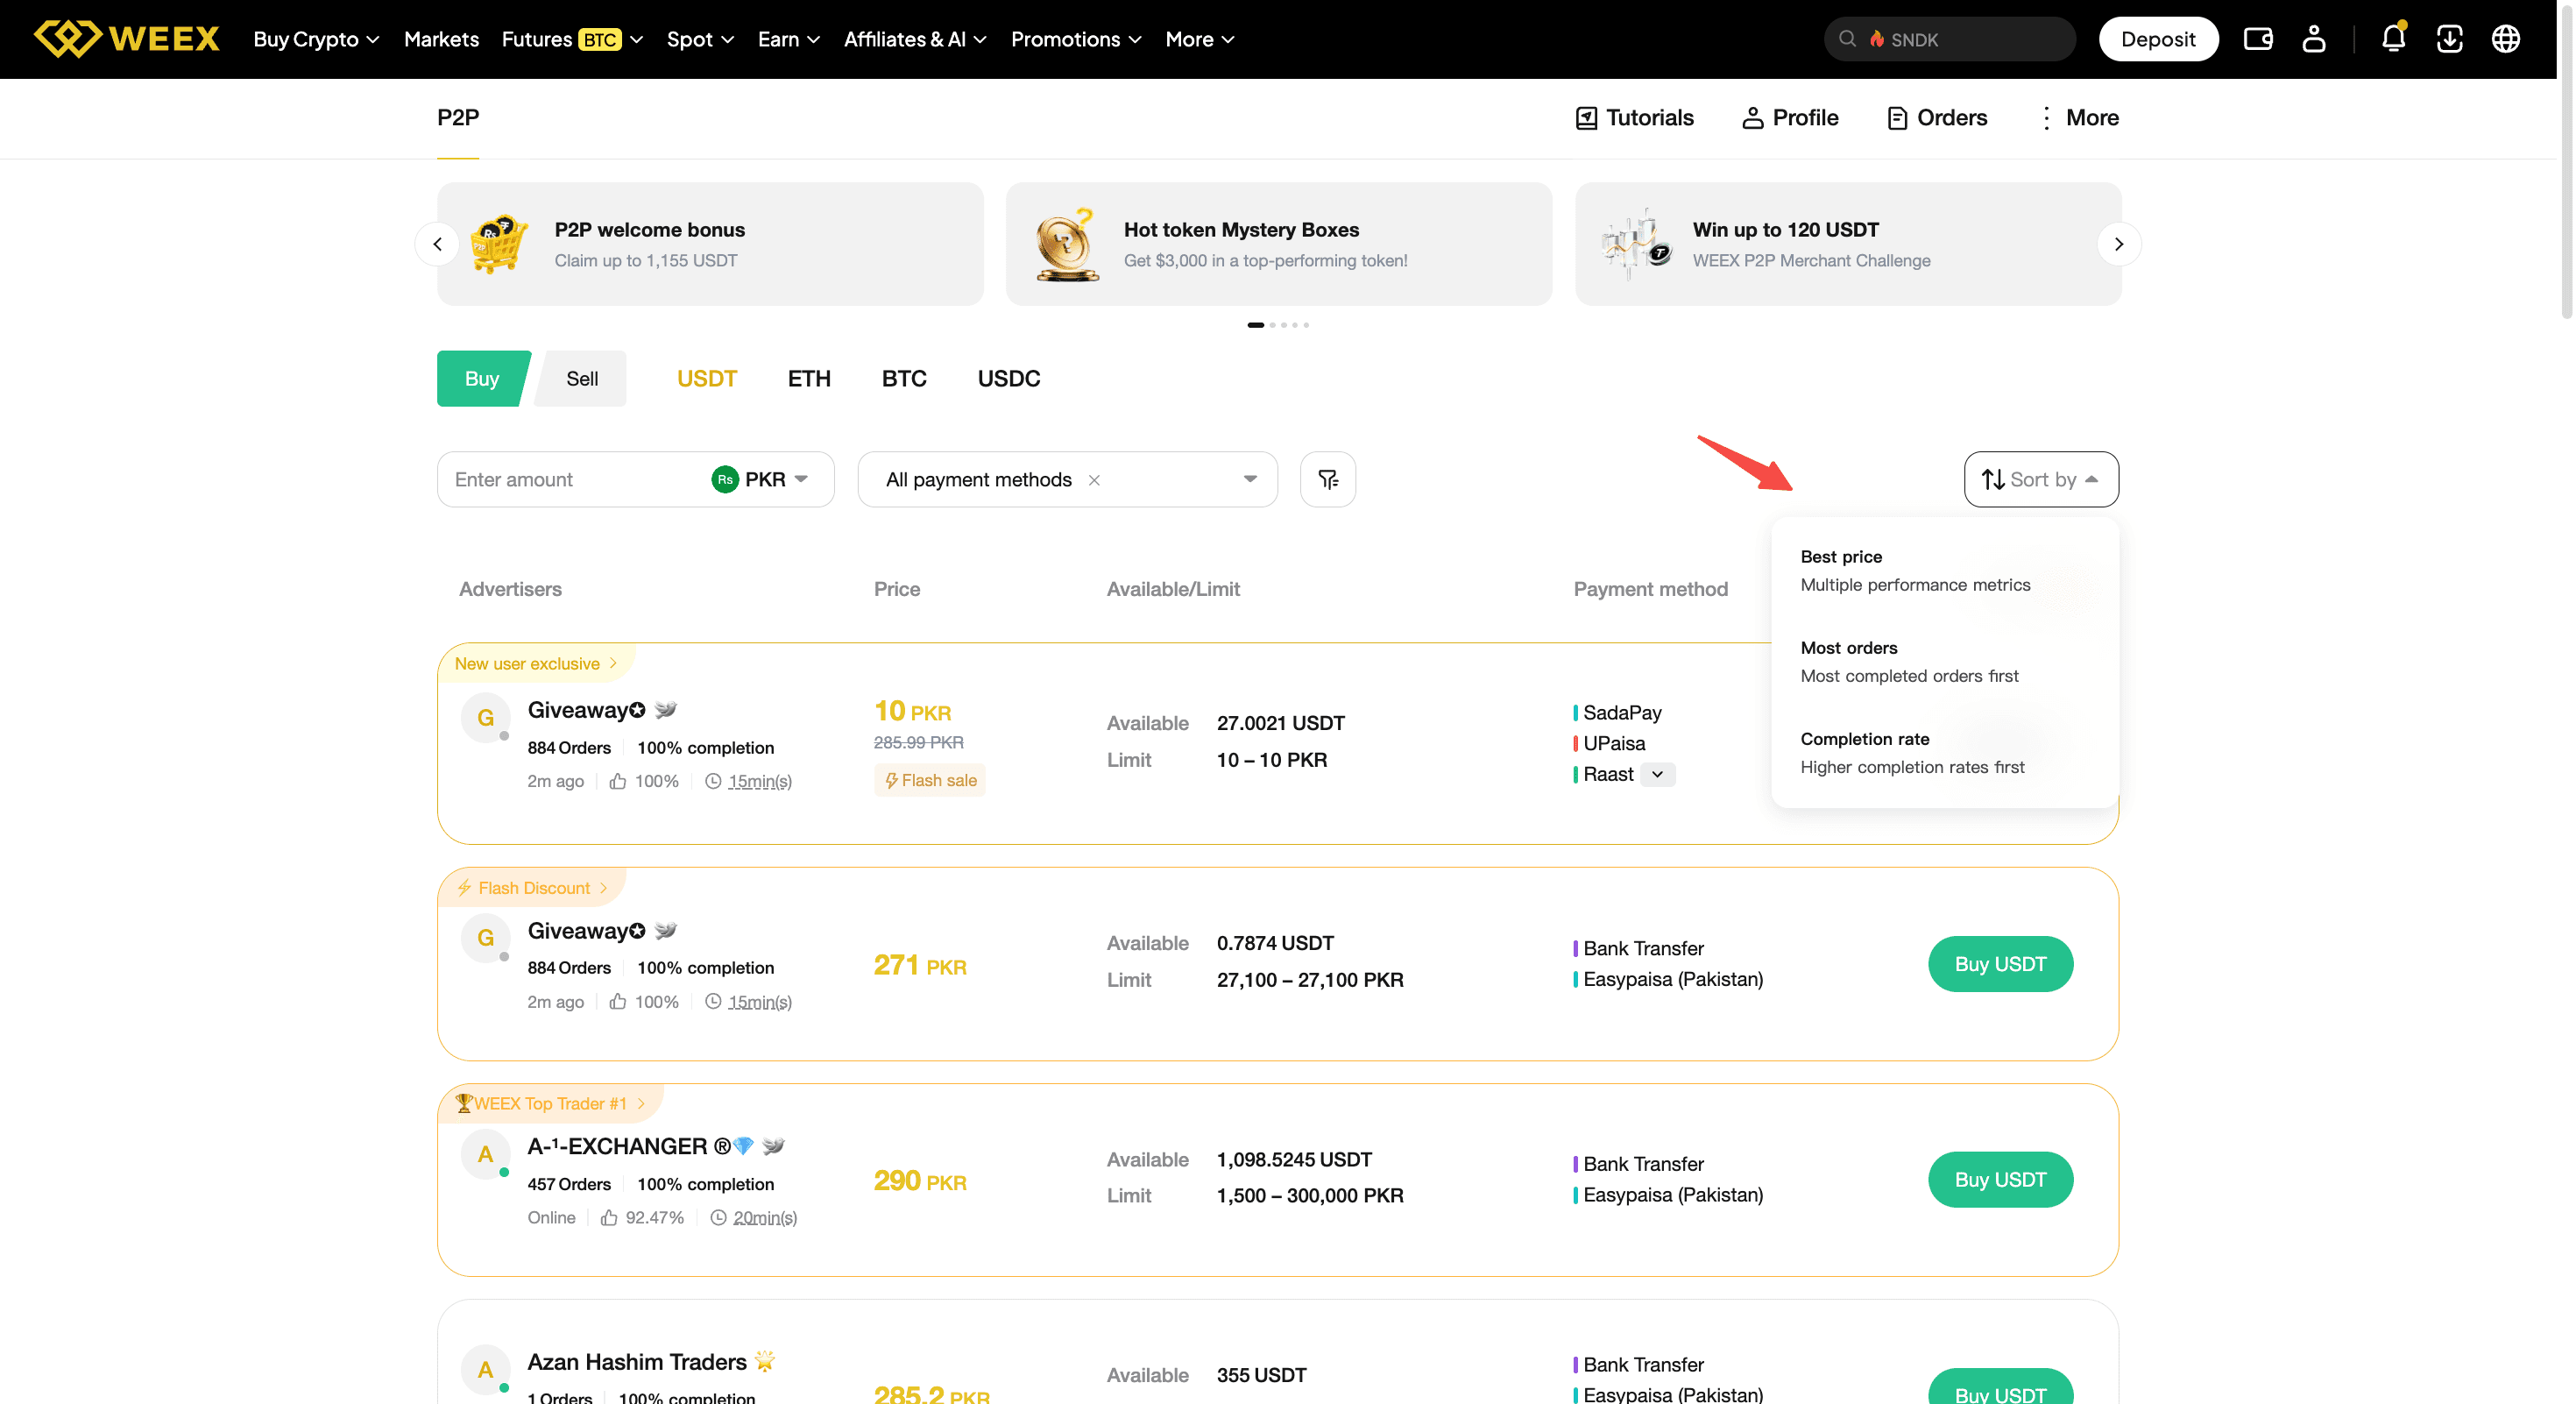Clear the All payment methods selection

click(1094, 480)
